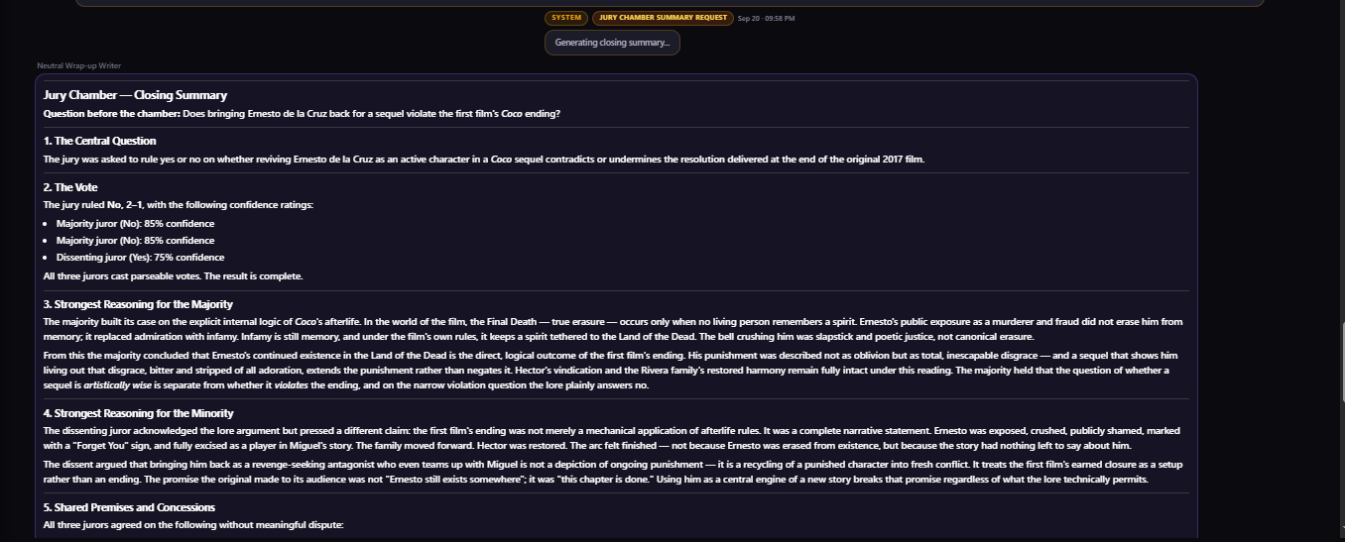Click the Dissenting juror 75% confidence bullet
The height and width of the screenshot is (542, 1345).
(x=140, y=258)
